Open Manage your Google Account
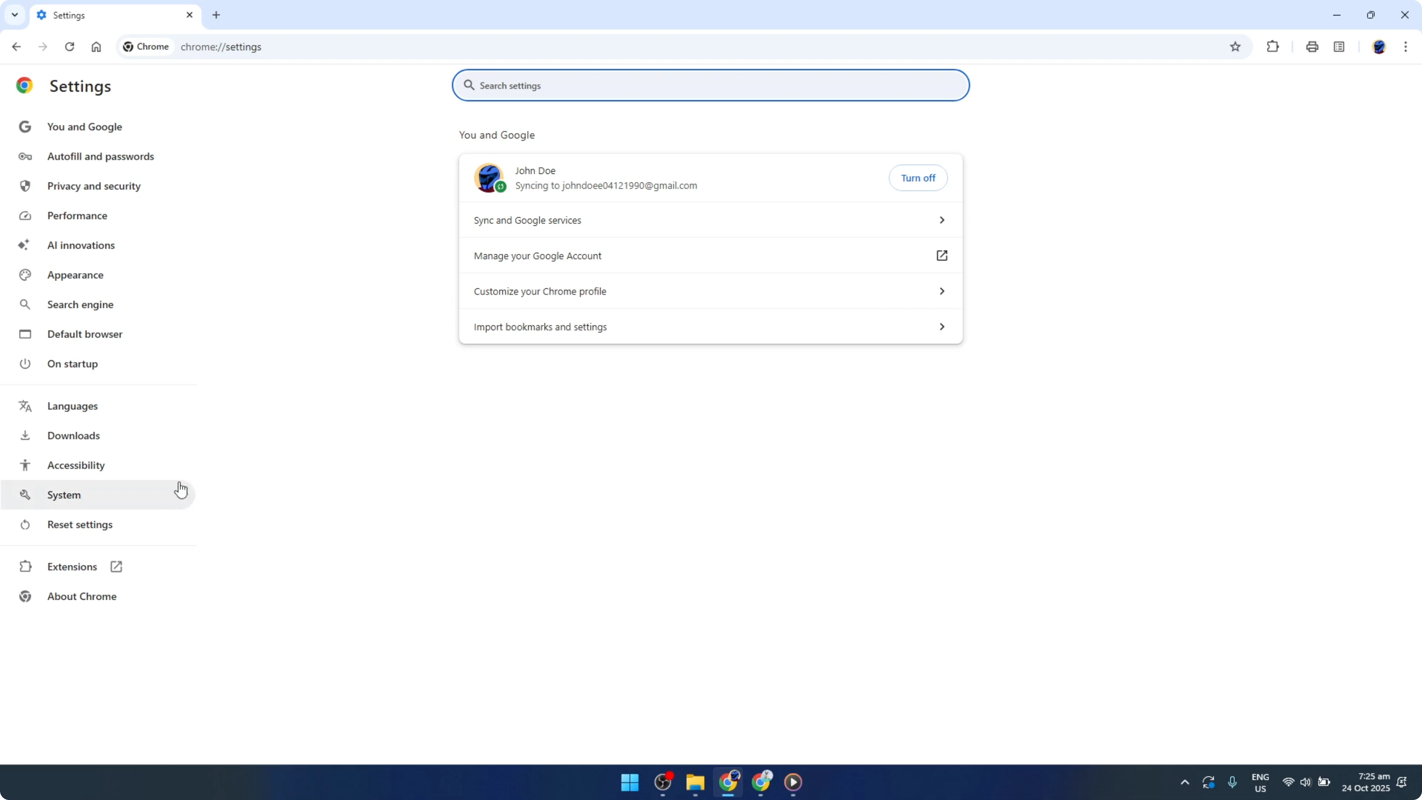 tap(710, 255)
